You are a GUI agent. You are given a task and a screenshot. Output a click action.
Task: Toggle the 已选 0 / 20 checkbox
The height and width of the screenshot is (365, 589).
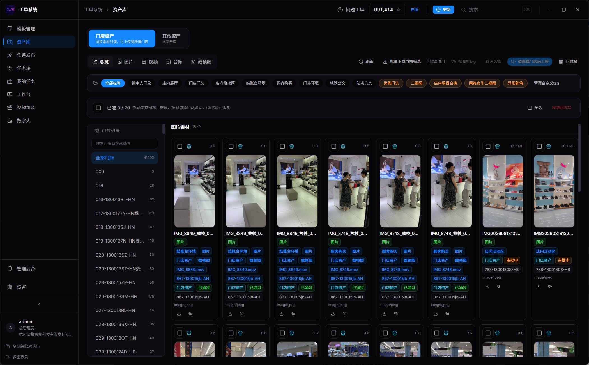coord(98,108)
